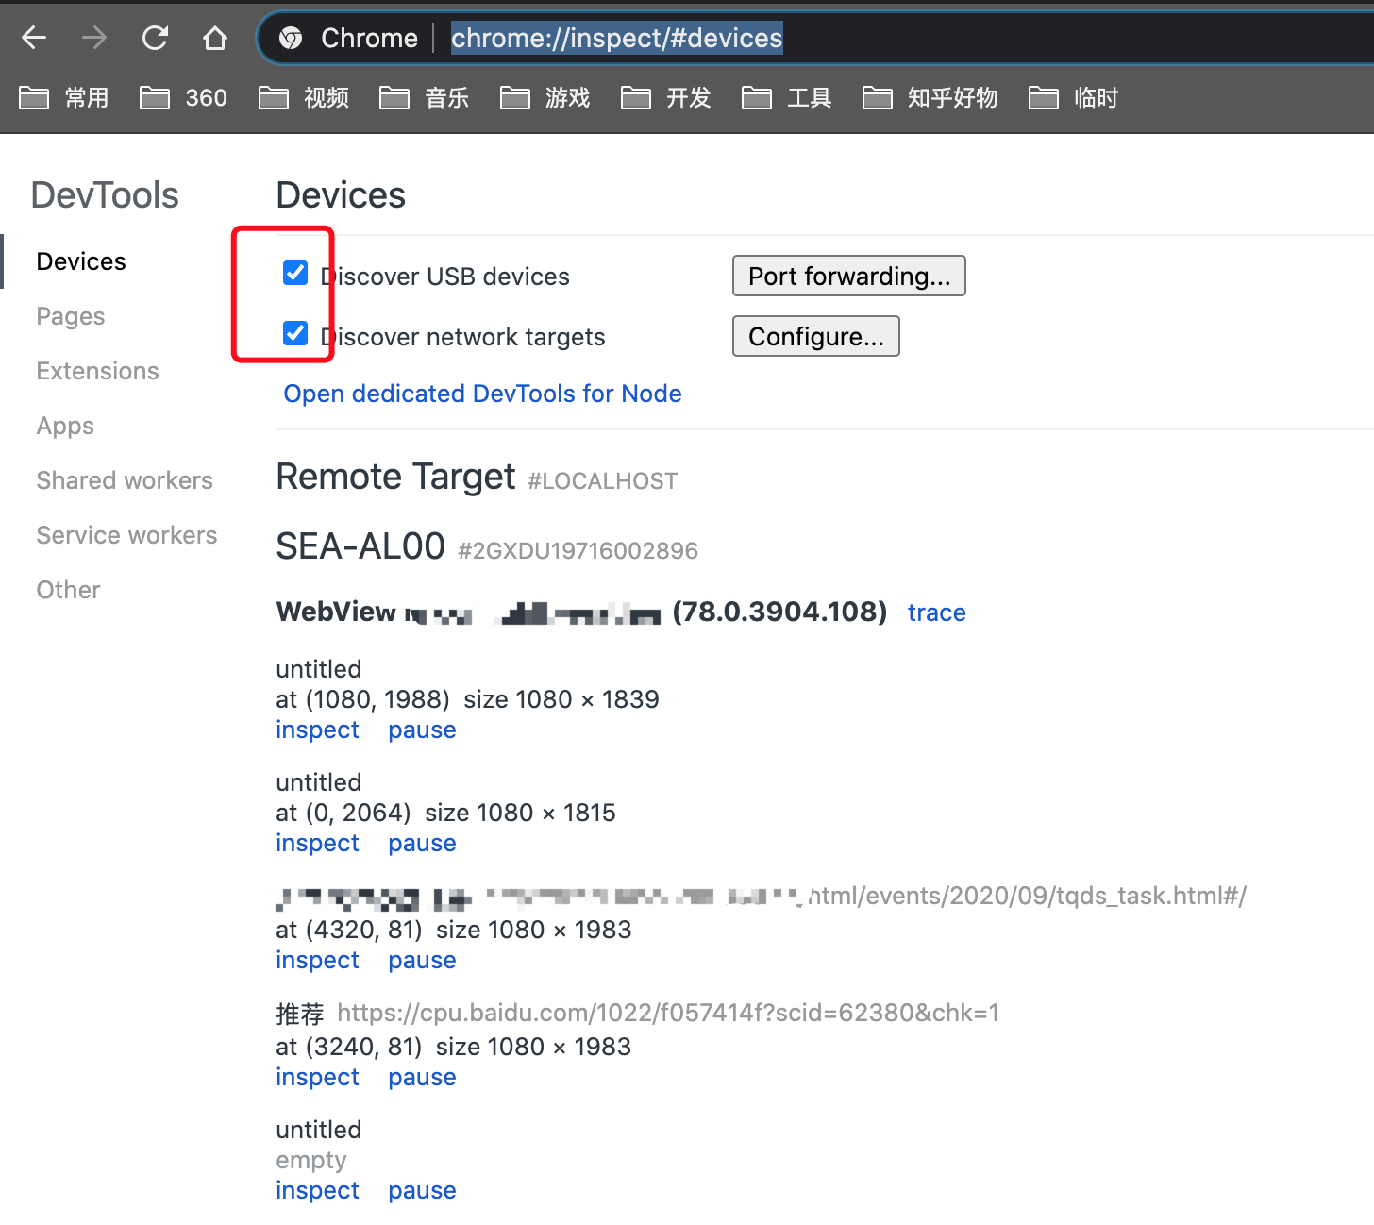Click the SEA-AL00 device name

360,546
